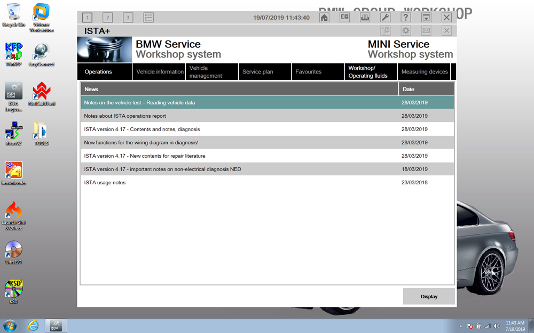
Task: Select the Service plan tab
Action: point(265,72)
